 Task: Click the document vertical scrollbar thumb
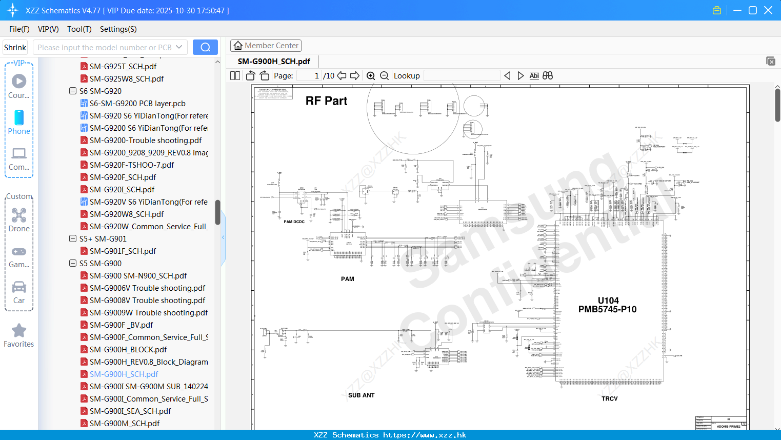click(777, 105)
